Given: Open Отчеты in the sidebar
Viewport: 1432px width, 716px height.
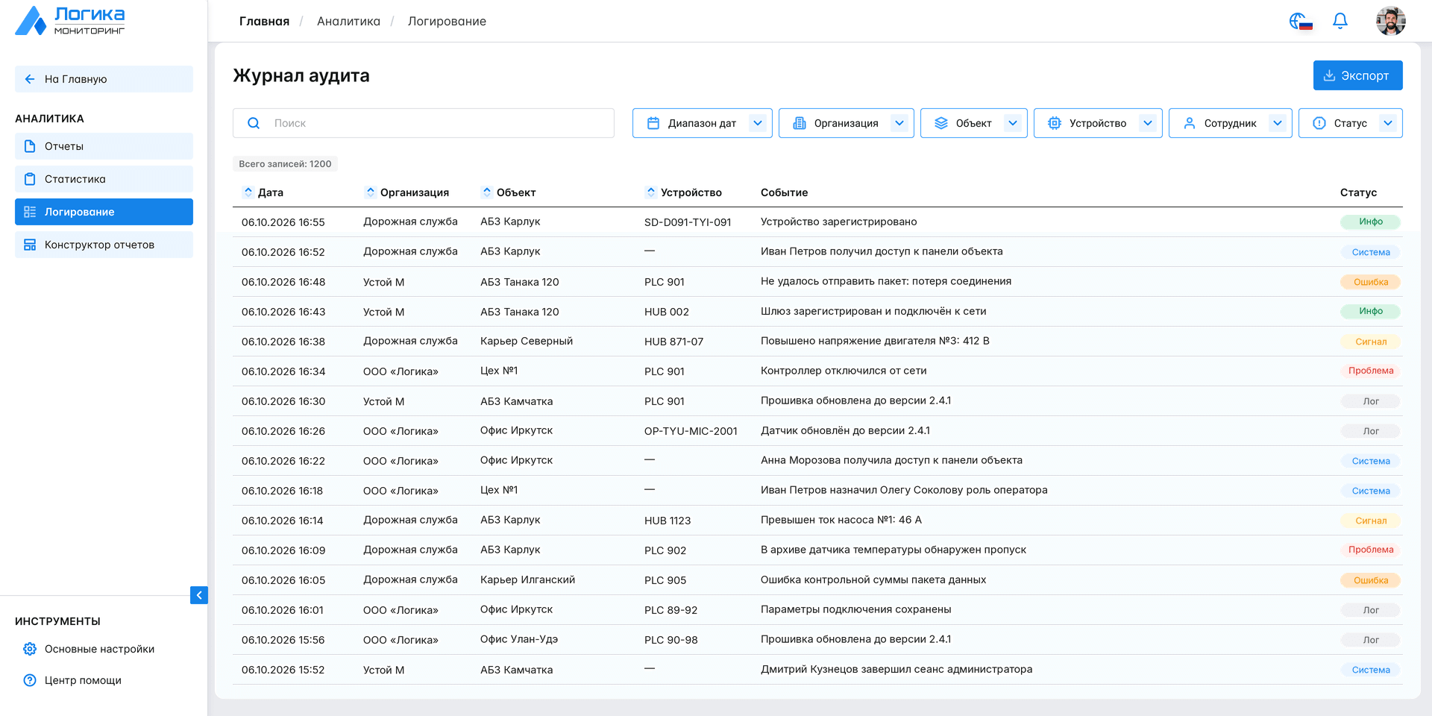Looking at the screenshot, I should (x=104, y=146).
